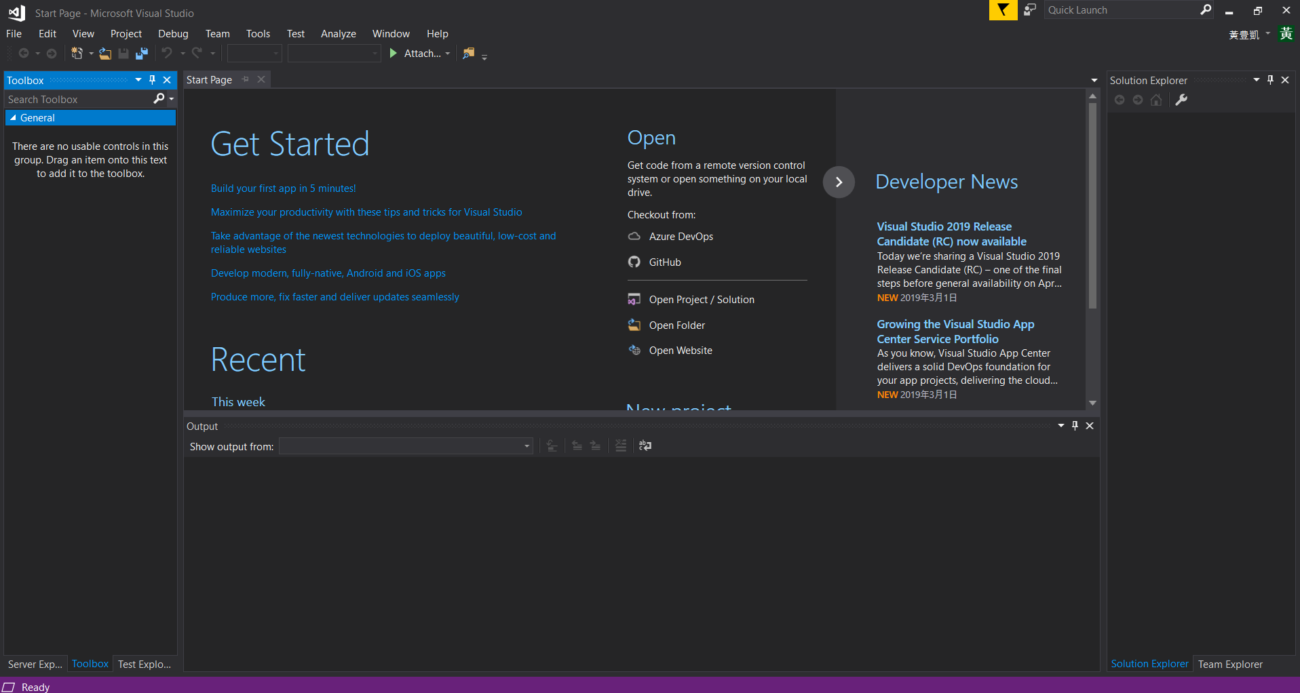
Task: Toggle word wrap in Output panel
Action: (645, 446)
